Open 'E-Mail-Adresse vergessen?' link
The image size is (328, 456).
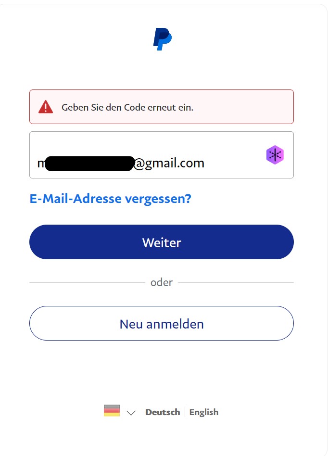click(x=110, y=198)
